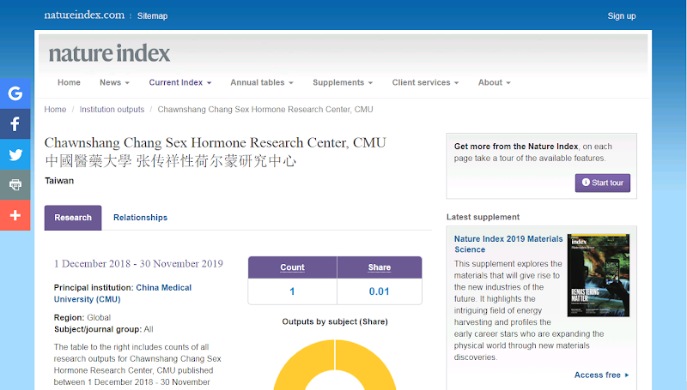Screen dimensions: 687x390
Task: Share page via Twitter icon
Action: pyautogui.click(x=15, y=154)
